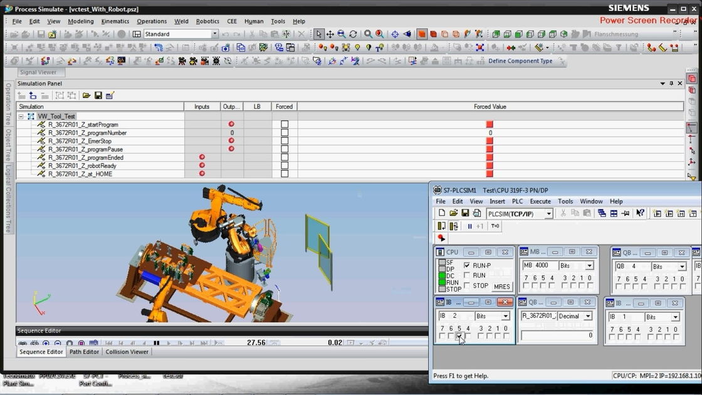Screen dimensions: 702x395
Task: Click the PLCSIM save disk icon
Action: click(x=465, y=213)
